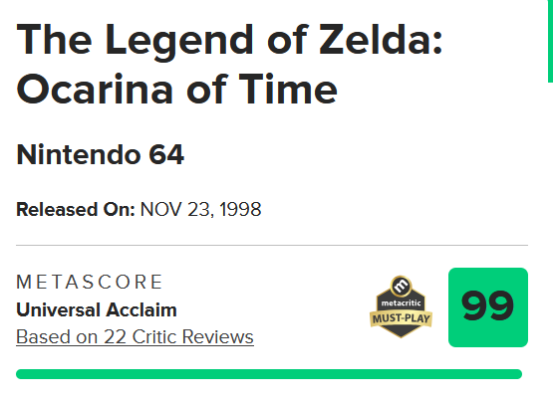Click the number 22 in critic reviews link
The image size is (553, 402).
[115, 336]
